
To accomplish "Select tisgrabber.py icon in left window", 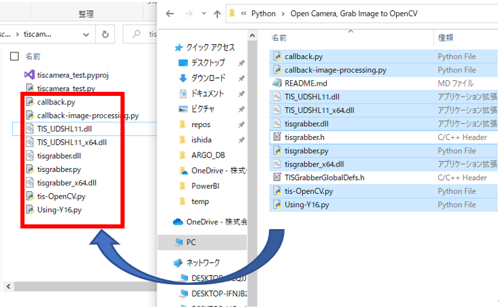I will coord(29,169).
